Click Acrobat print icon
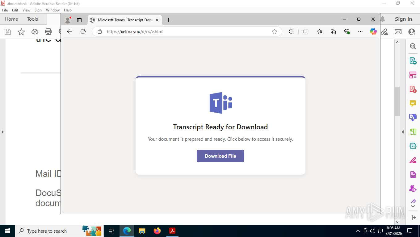 click(48, 32)
